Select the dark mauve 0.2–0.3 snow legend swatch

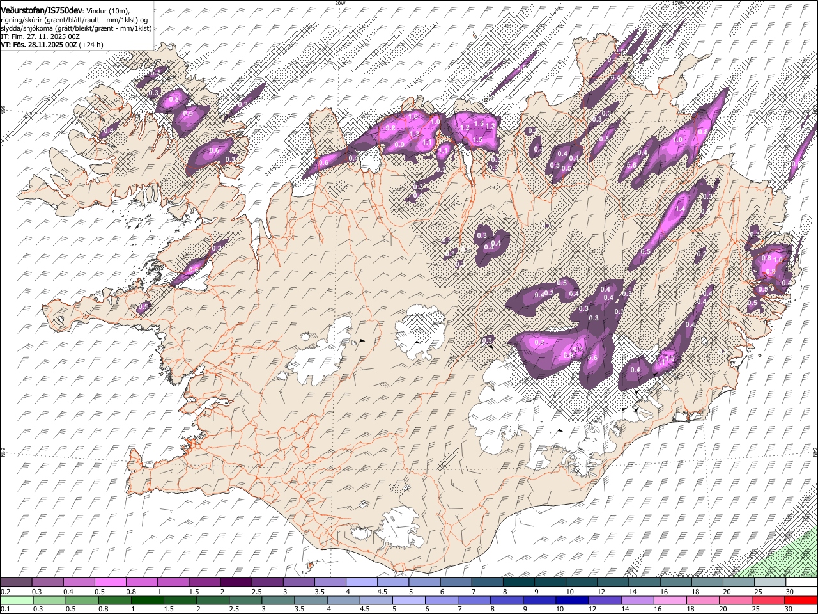click(16, 583)
